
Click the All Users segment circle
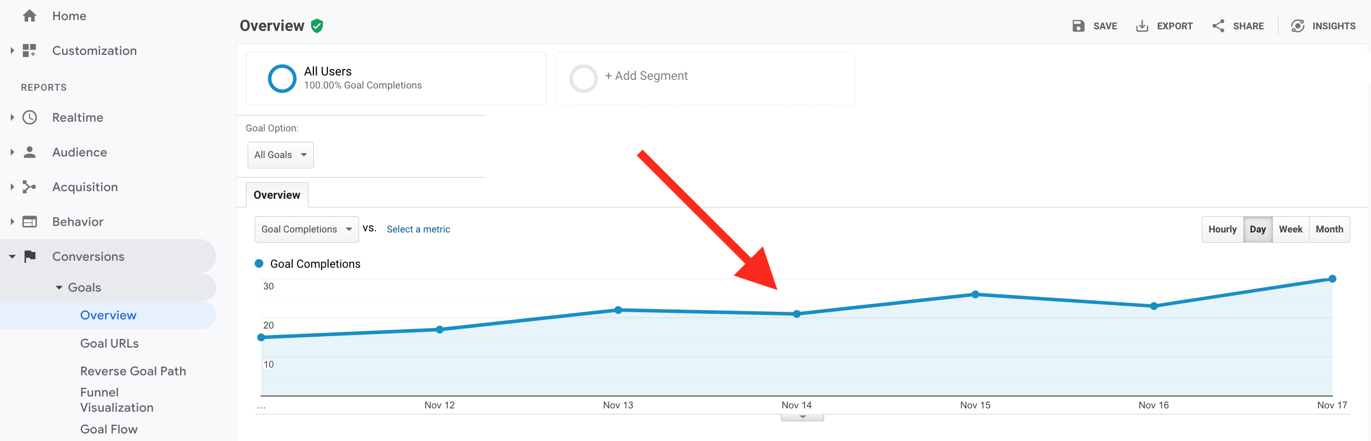coord(282,79)
